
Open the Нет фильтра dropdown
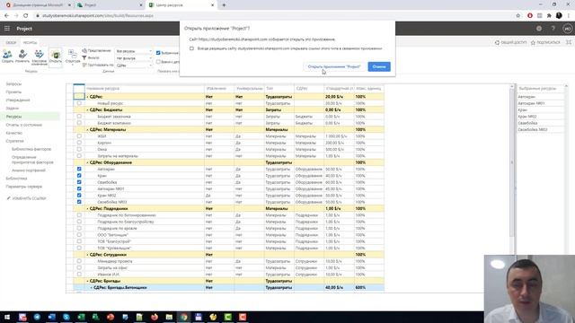[134, 58]
